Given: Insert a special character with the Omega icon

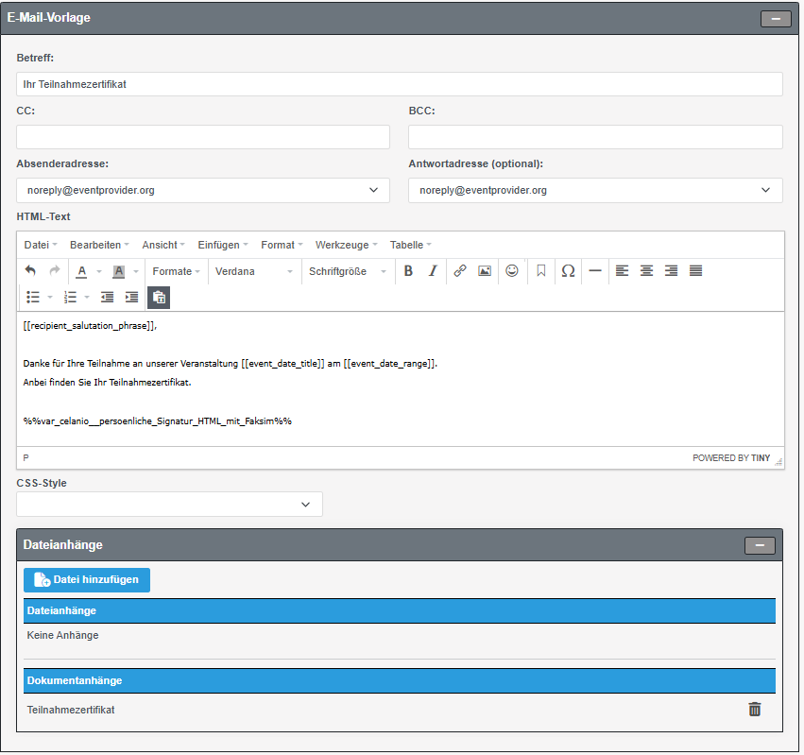Looking at the screenshot, I should pos(568,271).
